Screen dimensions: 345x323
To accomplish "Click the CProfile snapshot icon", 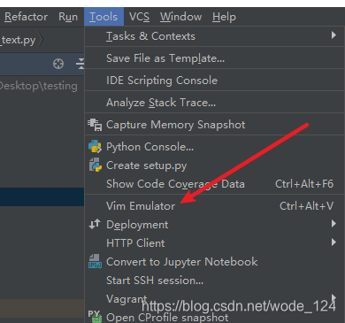I will 95,316.
